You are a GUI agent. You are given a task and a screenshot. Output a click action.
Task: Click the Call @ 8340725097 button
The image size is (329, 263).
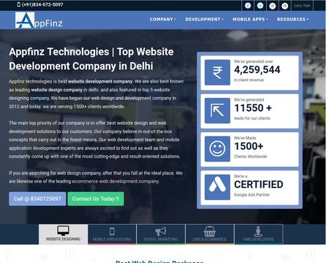click(x=37, y=199)
